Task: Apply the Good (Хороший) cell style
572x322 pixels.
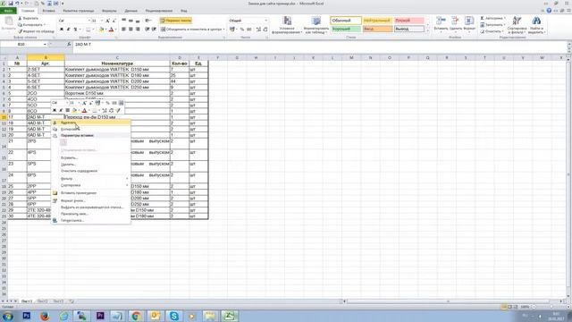Action: (x=346, y=29)
